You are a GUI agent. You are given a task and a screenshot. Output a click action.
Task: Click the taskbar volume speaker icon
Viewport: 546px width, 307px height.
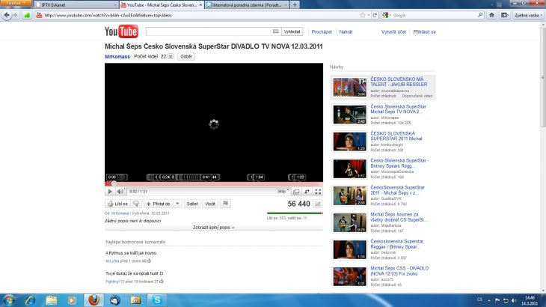tap(515, 300)
